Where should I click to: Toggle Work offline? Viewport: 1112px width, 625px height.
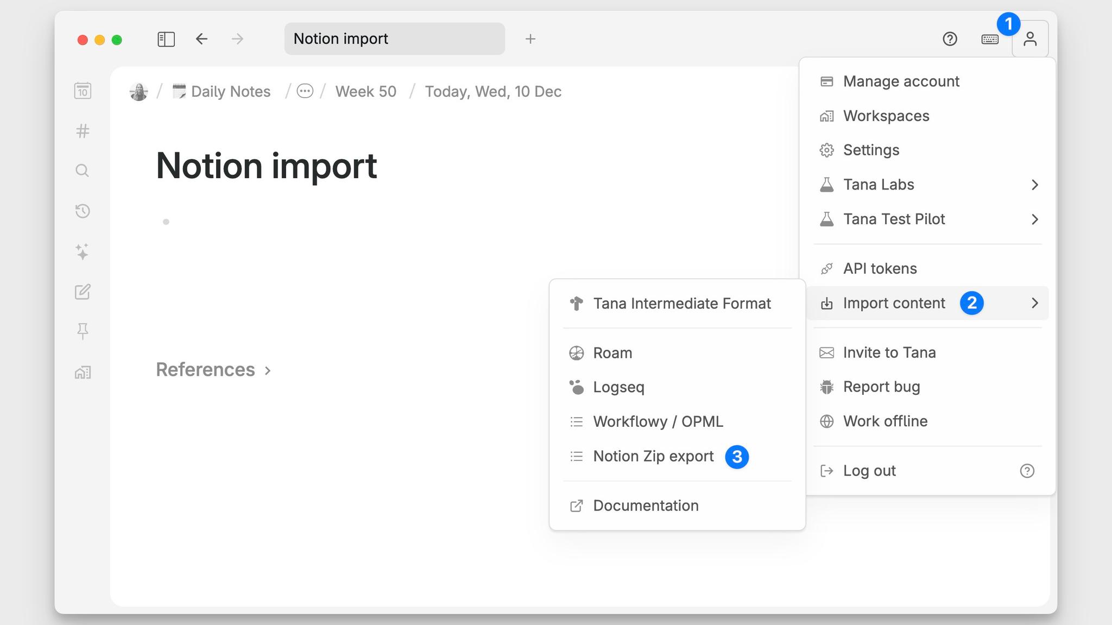tap(927, 421)
